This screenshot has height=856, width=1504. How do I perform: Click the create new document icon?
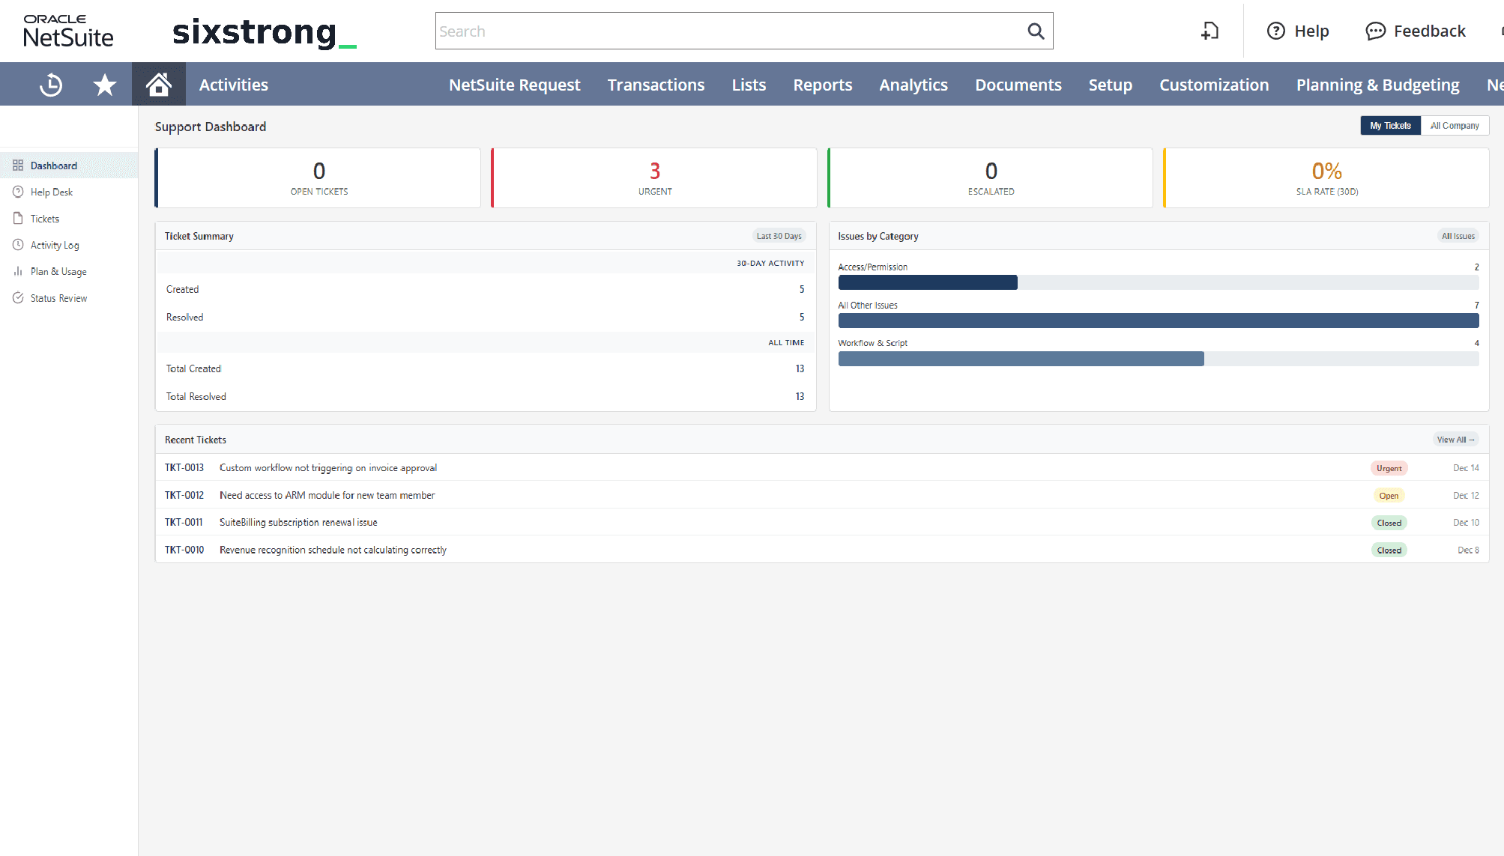point(1210,31)
